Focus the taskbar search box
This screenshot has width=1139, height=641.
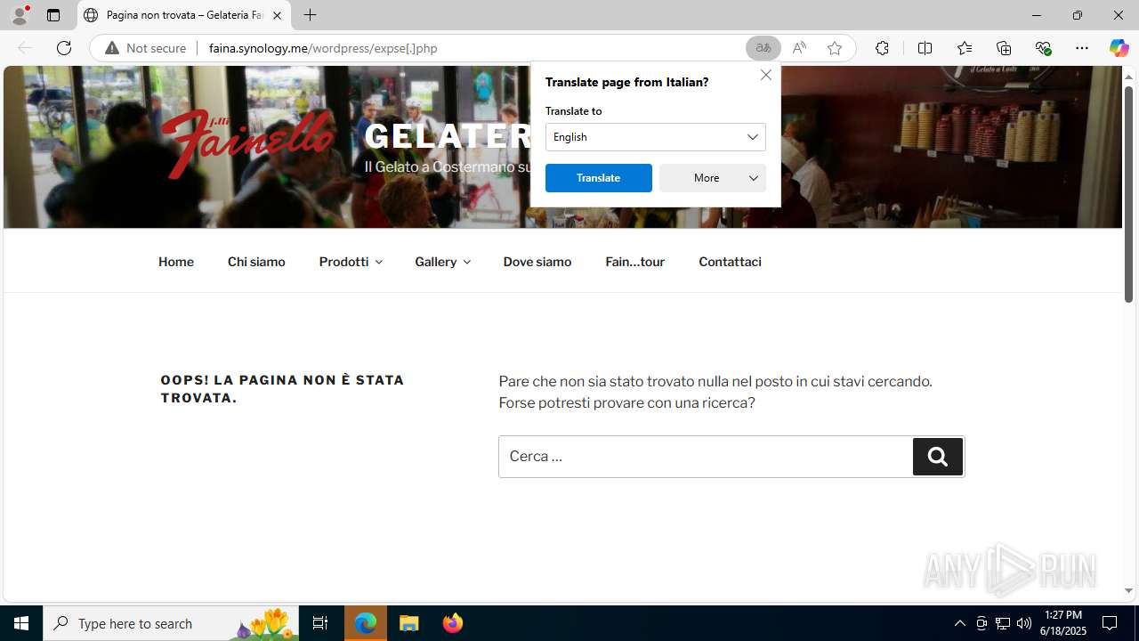(x=171, y=623)
